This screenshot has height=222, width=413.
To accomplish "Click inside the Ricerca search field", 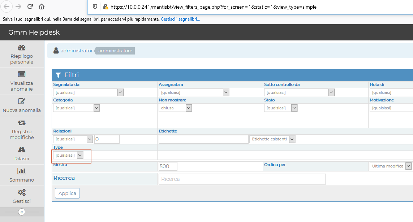I will pyautogui.click(x=242, y=179).
